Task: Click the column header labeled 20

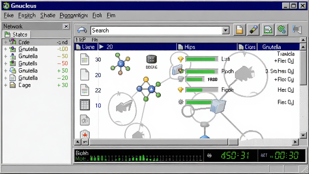Action: pos(137,47)
